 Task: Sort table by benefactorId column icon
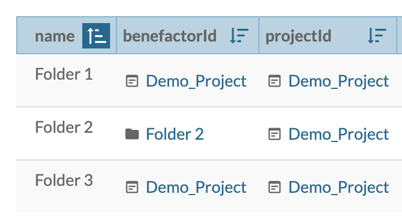tap(239, 36)
